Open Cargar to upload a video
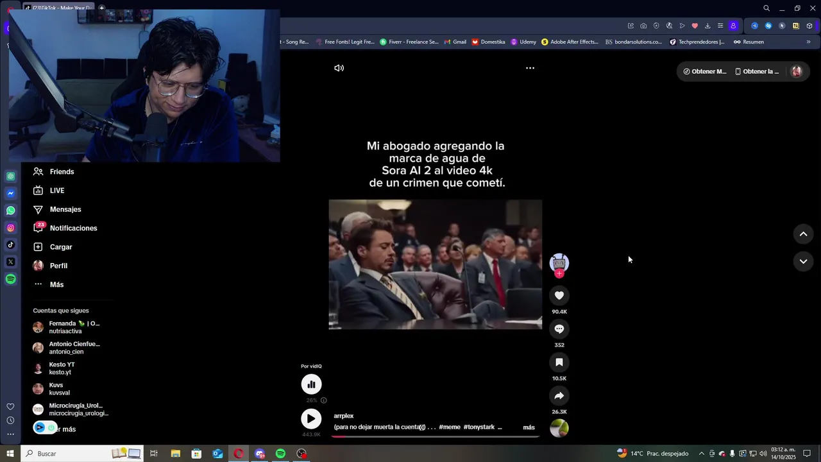This screenshot has width=821, height=462. tap(53, 247)
